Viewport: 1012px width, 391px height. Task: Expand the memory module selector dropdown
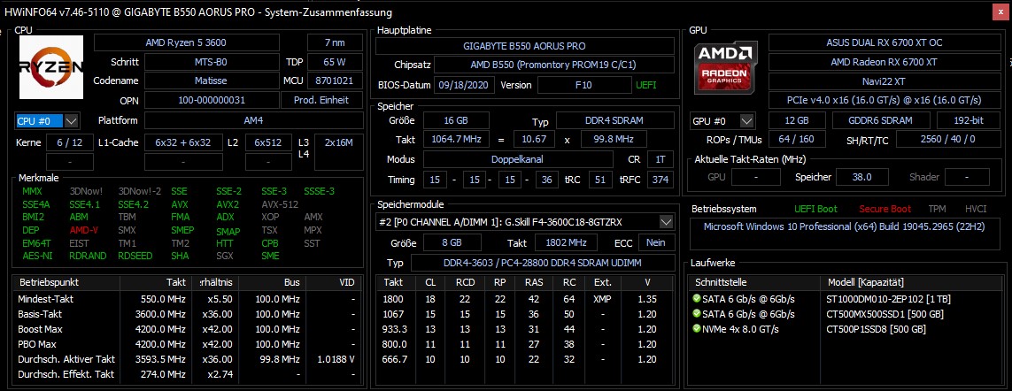(666, 222)
